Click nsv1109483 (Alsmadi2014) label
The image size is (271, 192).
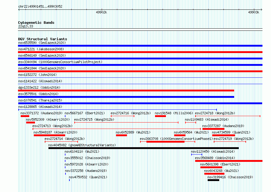pyautogui.click(x=207, y=119)
